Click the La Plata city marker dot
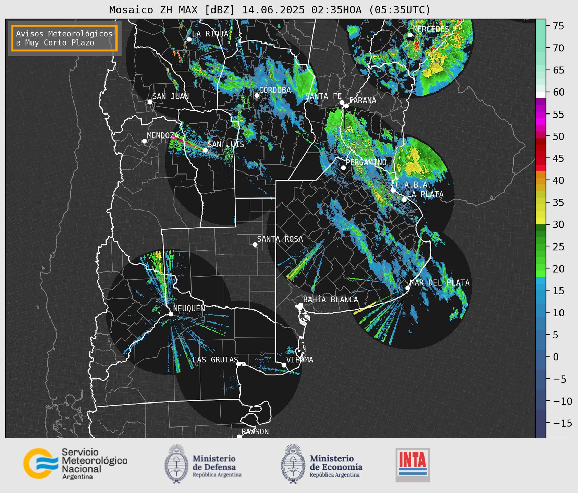Image resolution: width=578 pixels, height=493 pixels. pyautogui.click(x=404, y=200)
